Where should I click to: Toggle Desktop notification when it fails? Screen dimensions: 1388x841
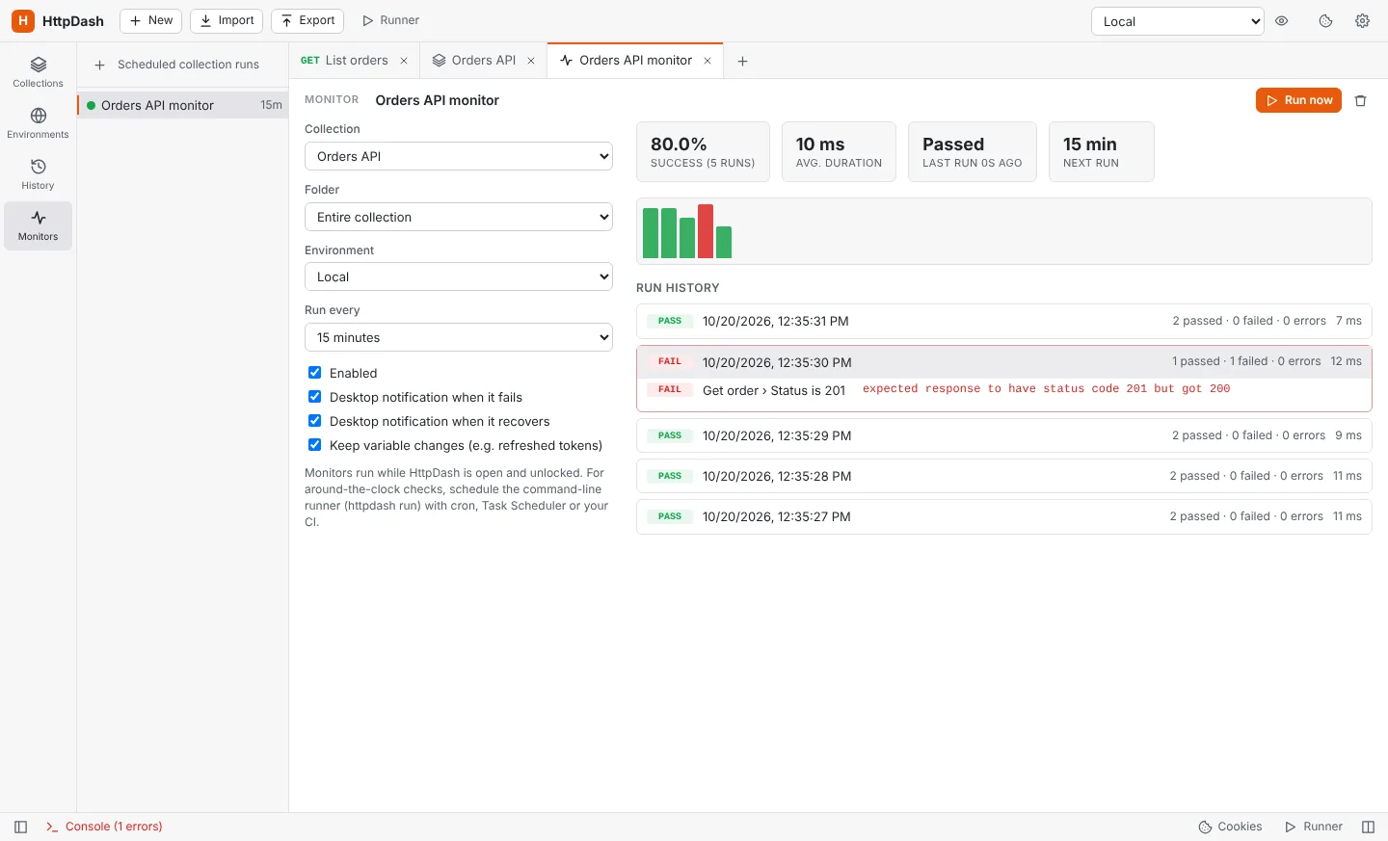314,397
